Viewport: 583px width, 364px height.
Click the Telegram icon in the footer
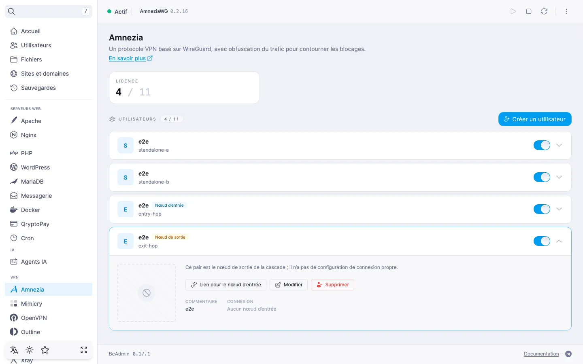point(568,354)
